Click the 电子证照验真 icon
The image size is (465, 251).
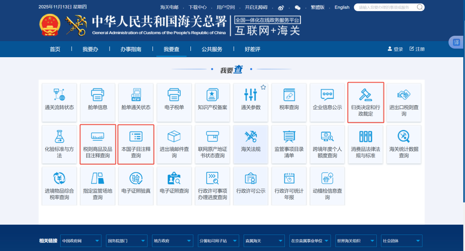click(136, 179)
